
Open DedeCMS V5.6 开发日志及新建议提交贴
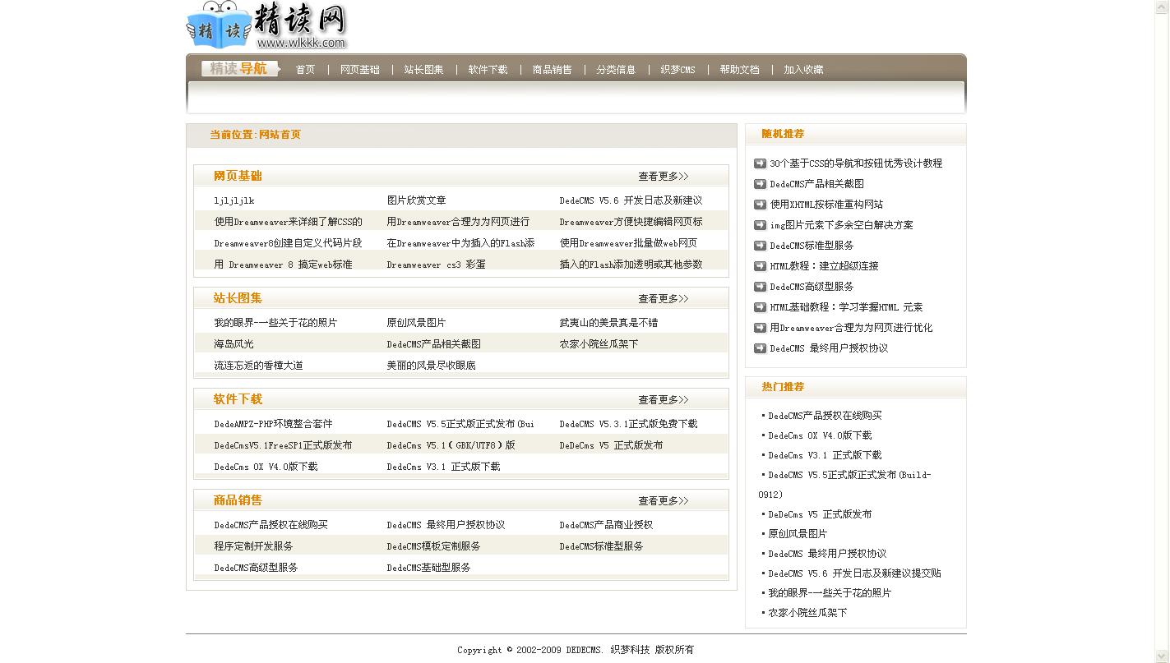854,573
